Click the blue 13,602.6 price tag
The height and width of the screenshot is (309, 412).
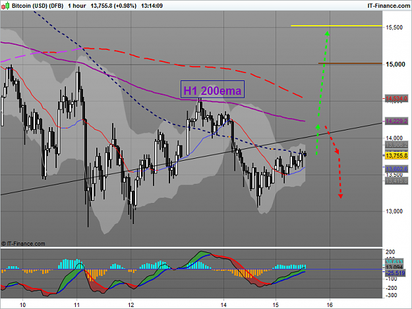click(x=396, y=169)
